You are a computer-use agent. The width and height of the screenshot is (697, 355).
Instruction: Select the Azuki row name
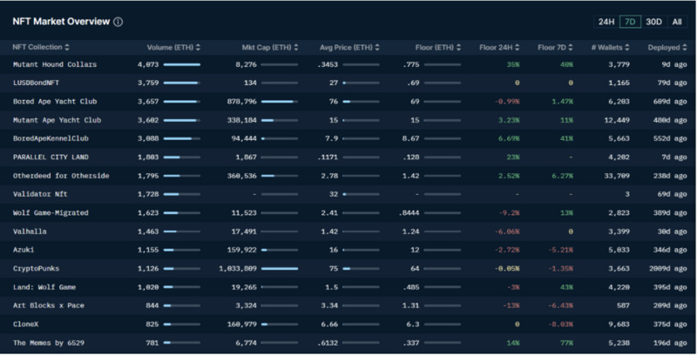(x=24, y=250)
